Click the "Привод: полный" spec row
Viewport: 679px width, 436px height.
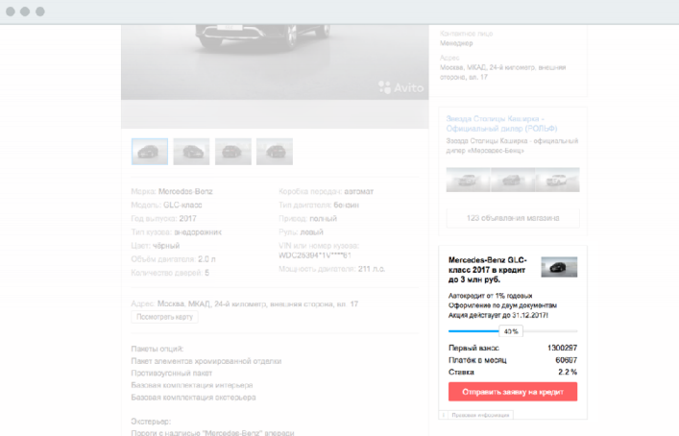click(x=308, y=219)
